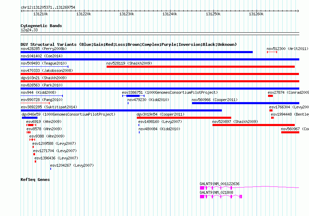The height and width of the screenshot is (216, 309).
Task: Select the DGV Structural Variants track title
Action: tap(129, 44)
